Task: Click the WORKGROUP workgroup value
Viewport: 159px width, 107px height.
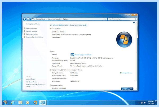Action: point(75,81)
